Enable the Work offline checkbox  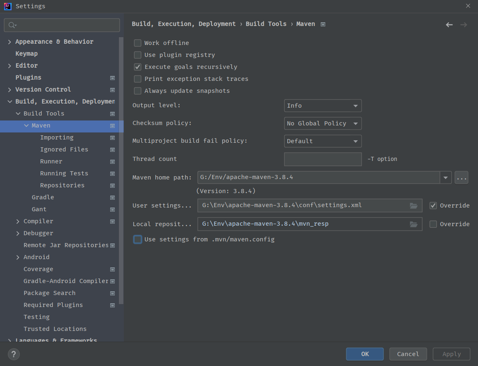137,43
